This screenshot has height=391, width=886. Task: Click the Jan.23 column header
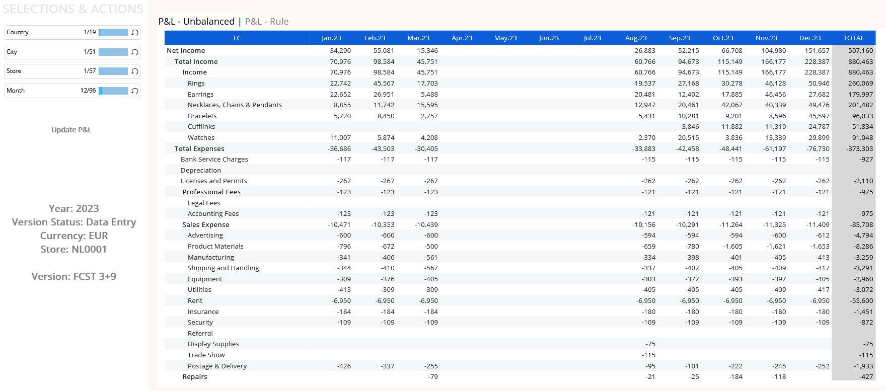point(331,38)
